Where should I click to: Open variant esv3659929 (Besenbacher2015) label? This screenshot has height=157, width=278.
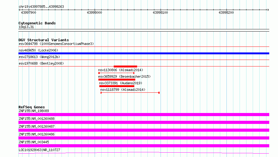(x=124, y=76)
